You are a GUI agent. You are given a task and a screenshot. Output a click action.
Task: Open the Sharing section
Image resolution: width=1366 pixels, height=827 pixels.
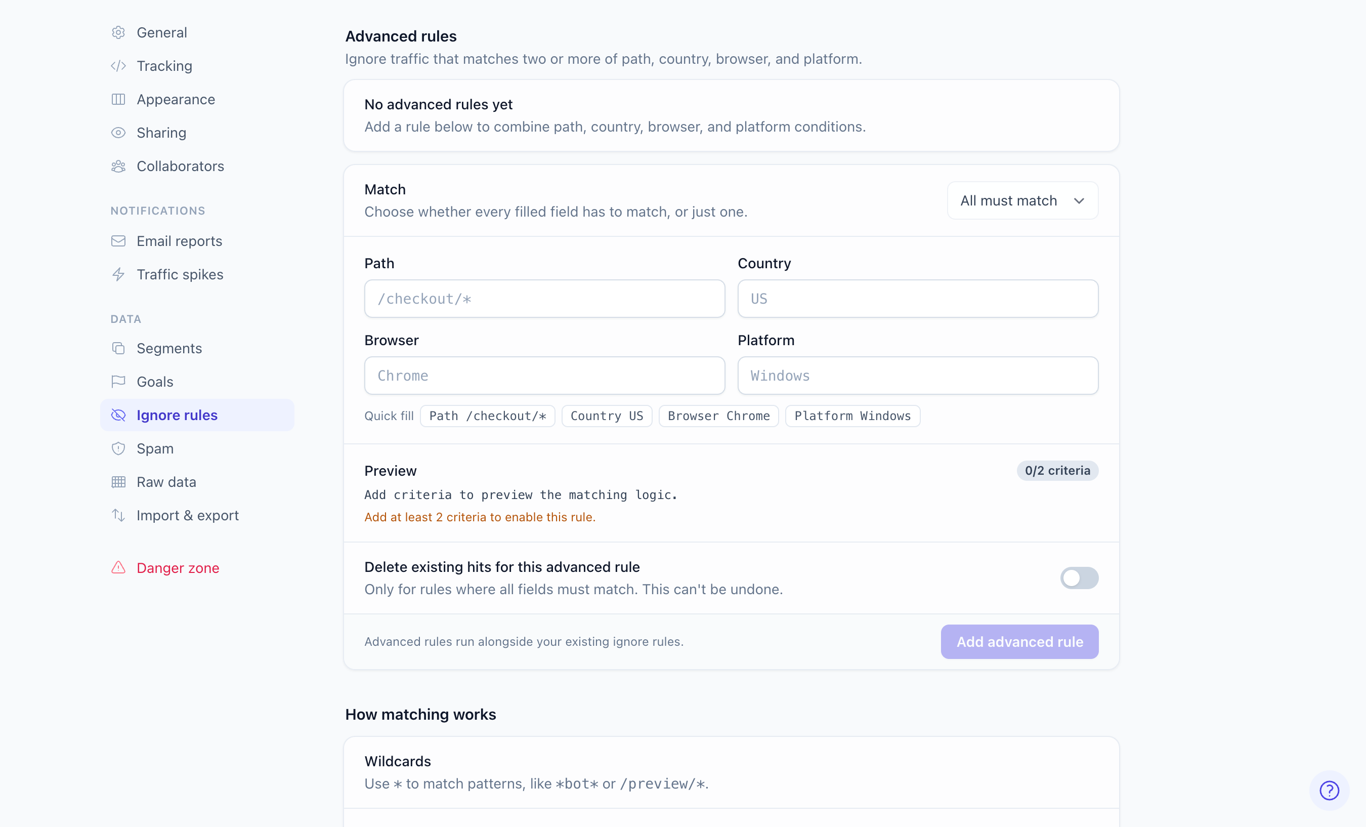coord(197,133)
